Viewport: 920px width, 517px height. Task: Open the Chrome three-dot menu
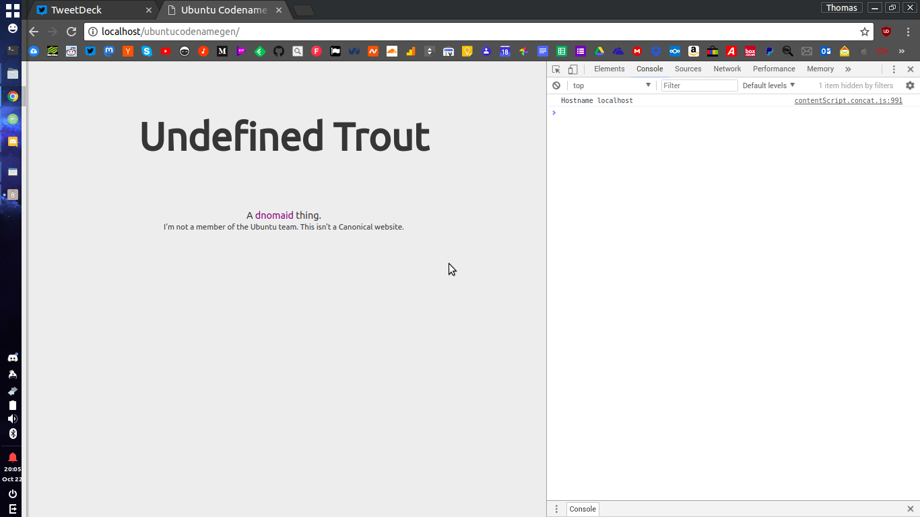[908, 32]
